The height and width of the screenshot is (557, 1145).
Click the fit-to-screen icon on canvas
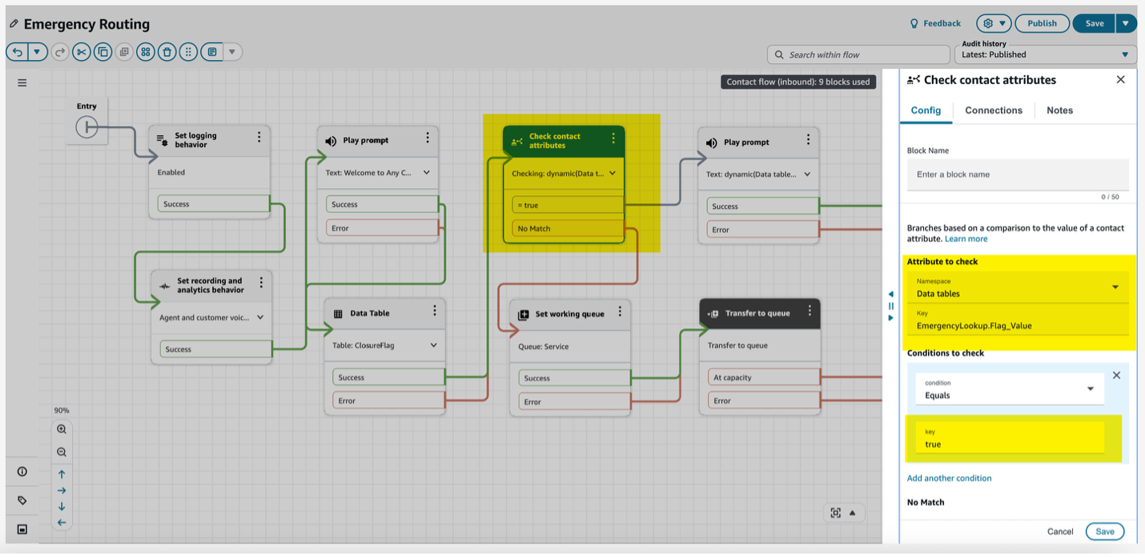(835, 513)
